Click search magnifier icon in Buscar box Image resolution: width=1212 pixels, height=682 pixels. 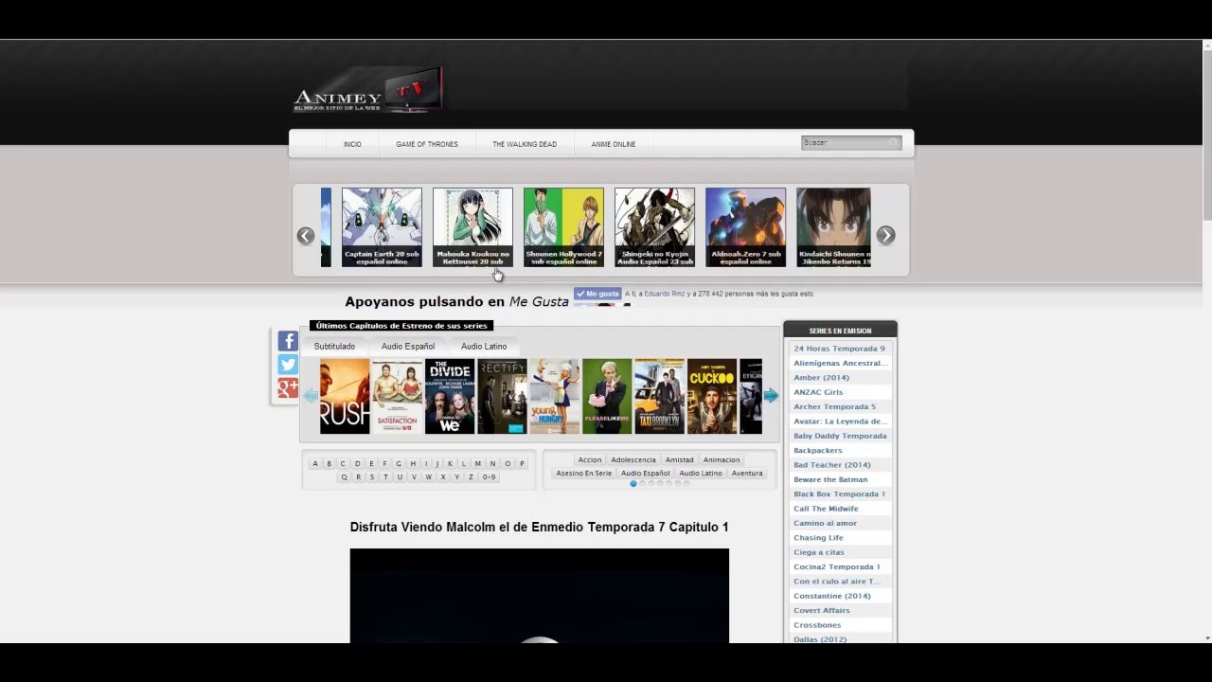coord(892,143)
